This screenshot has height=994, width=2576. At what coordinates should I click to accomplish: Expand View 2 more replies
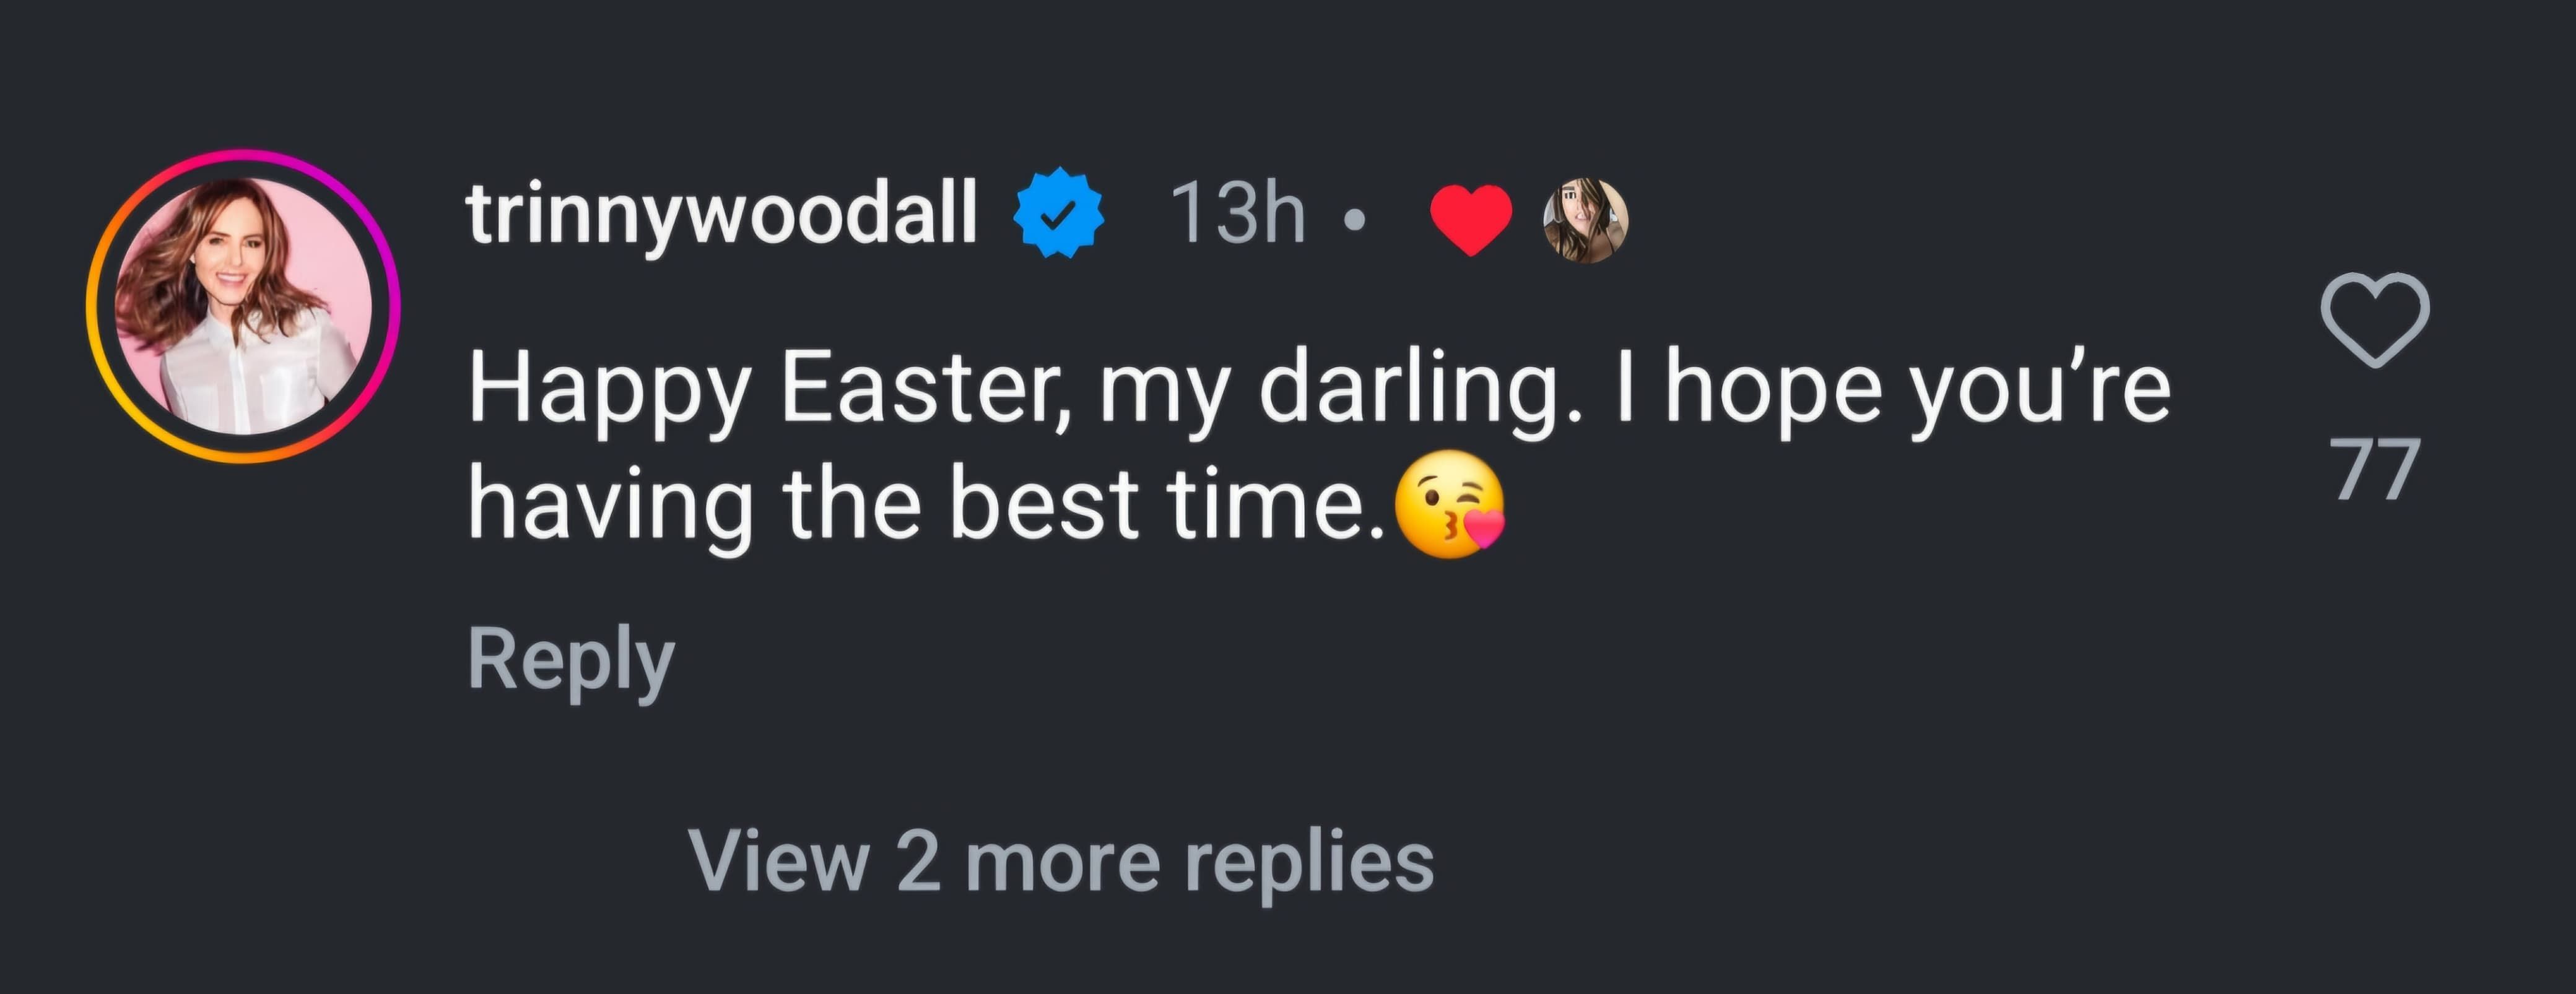[1060, 861]
